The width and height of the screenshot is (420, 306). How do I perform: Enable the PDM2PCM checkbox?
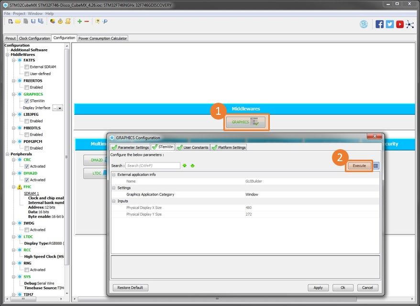pyautogui.click(x=27, y=148)
